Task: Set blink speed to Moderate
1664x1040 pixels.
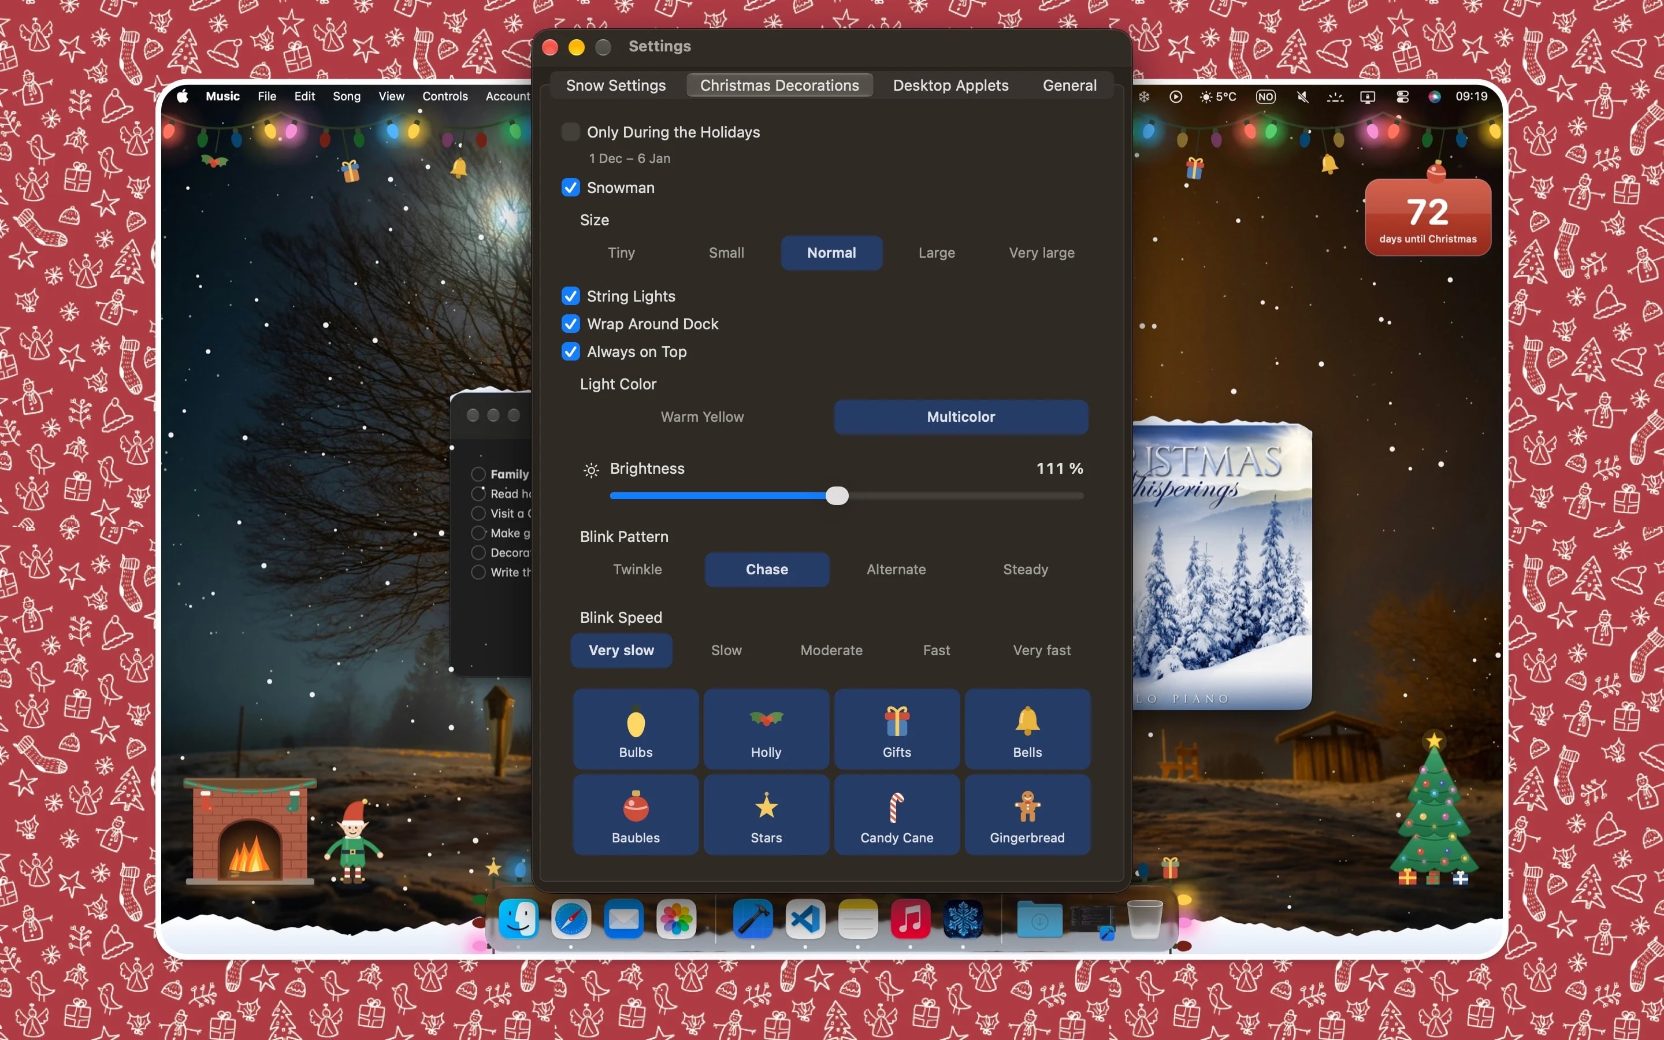Action: coord(831,650)
